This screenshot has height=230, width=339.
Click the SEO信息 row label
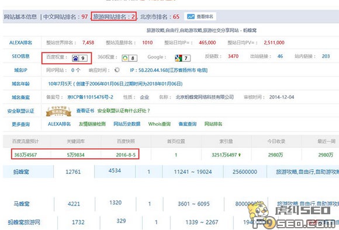click(20, 57)
